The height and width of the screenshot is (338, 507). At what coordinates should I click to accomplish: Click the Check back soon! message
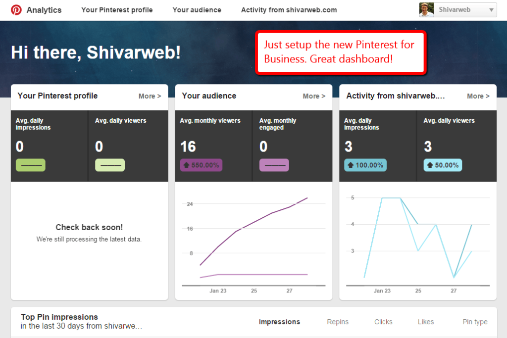tap(89, 227)
